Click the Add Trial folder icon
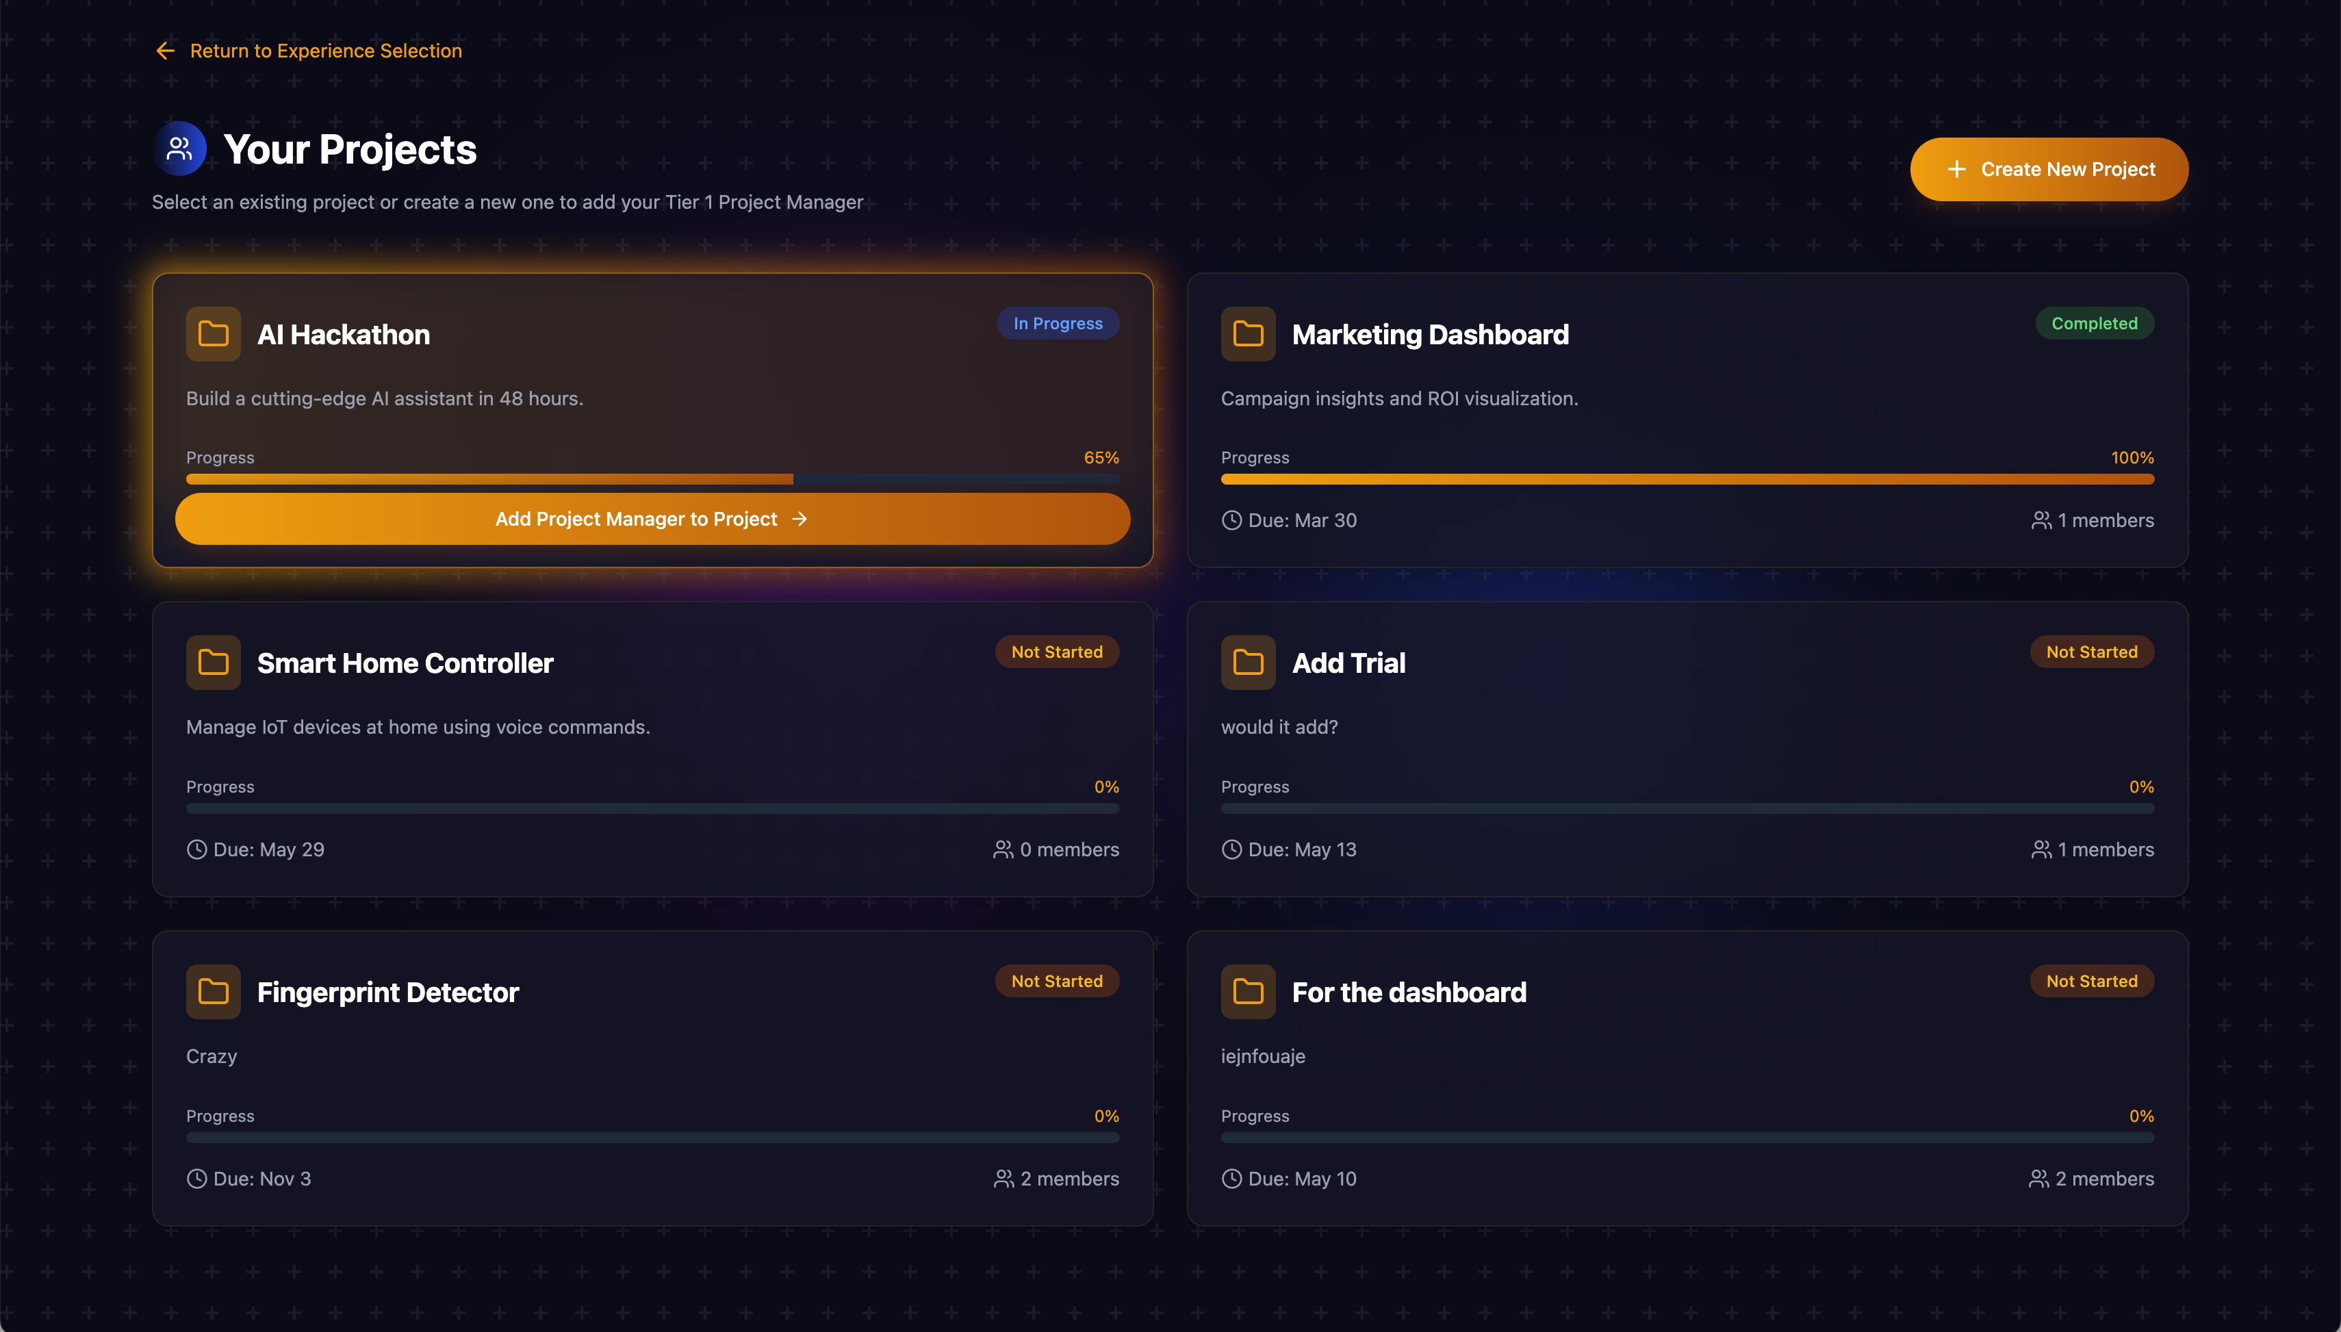Image resolution: width=2341 pixels, height=1332 pixels. tap(1248, 663)
